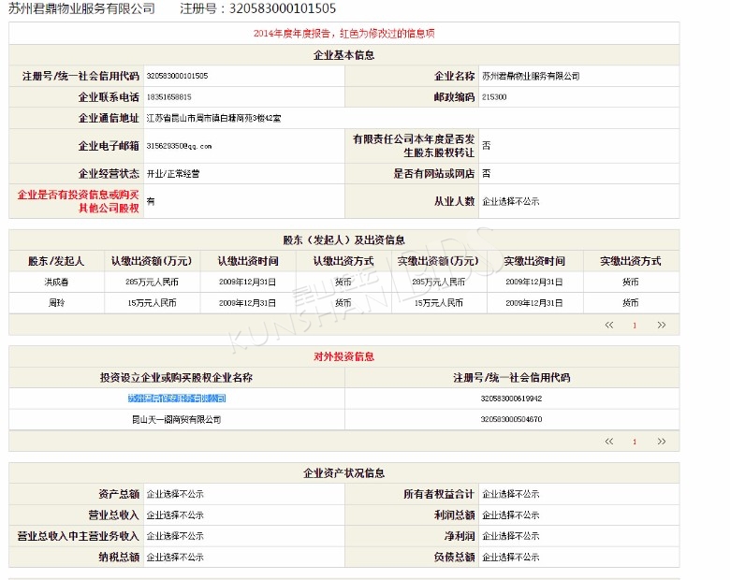
Task: Go to previous page of shareholder table
Action: coord(608,325)
